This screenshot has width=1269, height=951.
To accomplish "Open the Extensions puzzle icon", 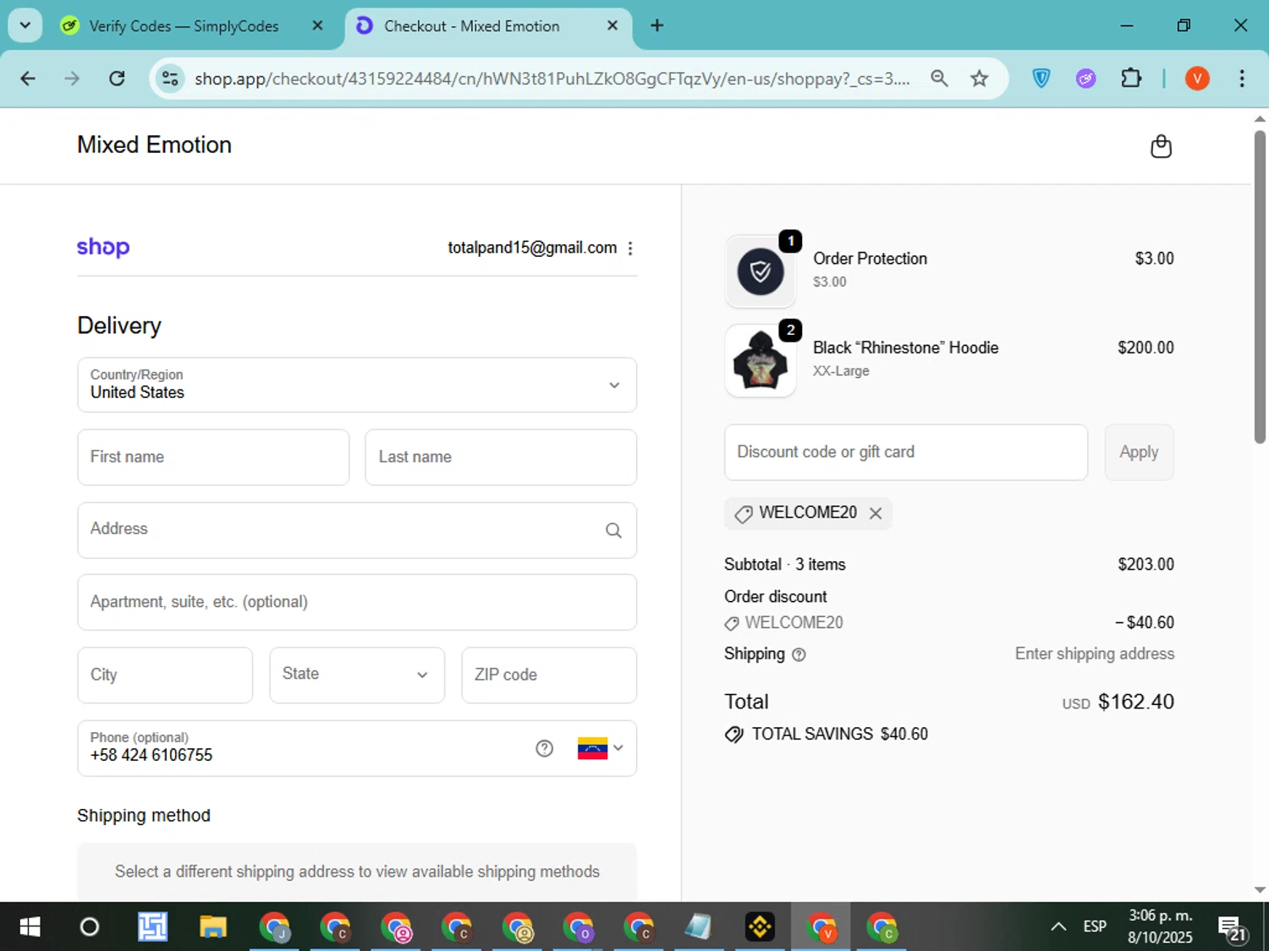I will coord(1131,79).
